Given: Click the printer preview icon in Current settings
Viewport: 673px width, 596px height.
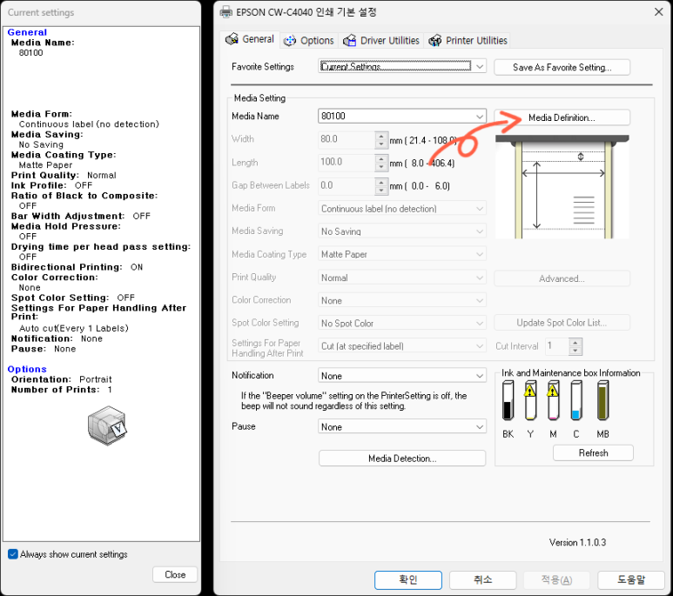Looking at the screenshot, I should pyautogui.click(x=107, y=425).
